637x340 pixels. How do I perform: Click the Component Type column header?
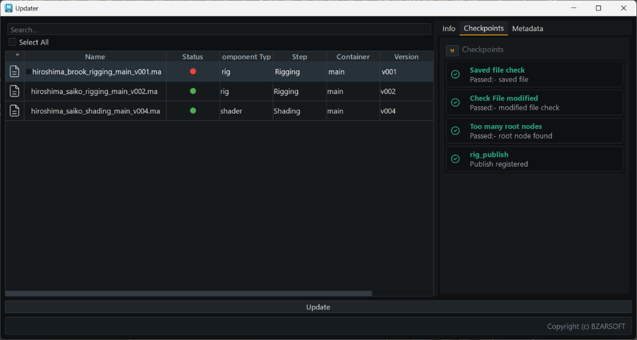[246, 57]
